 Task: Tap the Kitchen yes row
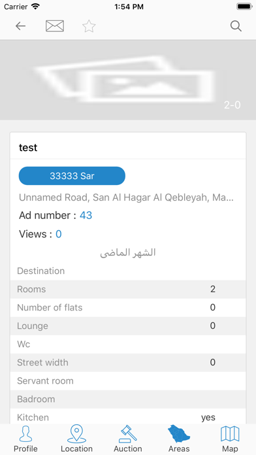click(128, 417)
